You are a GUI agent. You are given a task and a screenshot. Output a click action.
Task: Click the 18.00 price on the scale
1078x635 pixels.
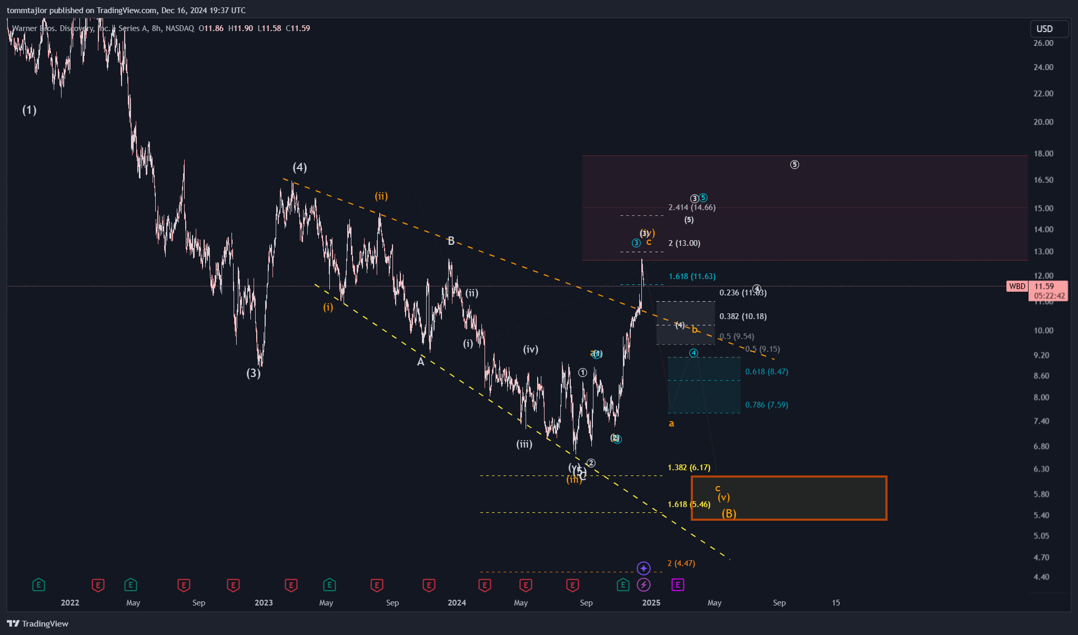point(1044,154)
